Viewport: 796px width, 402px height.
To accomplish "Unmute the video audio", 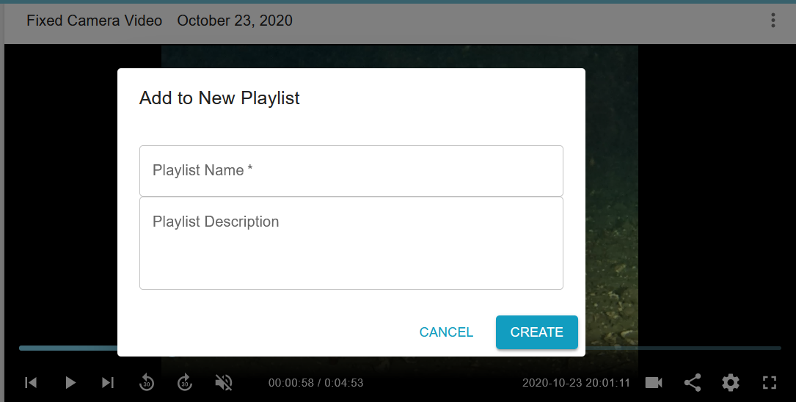I will (223, 383).
